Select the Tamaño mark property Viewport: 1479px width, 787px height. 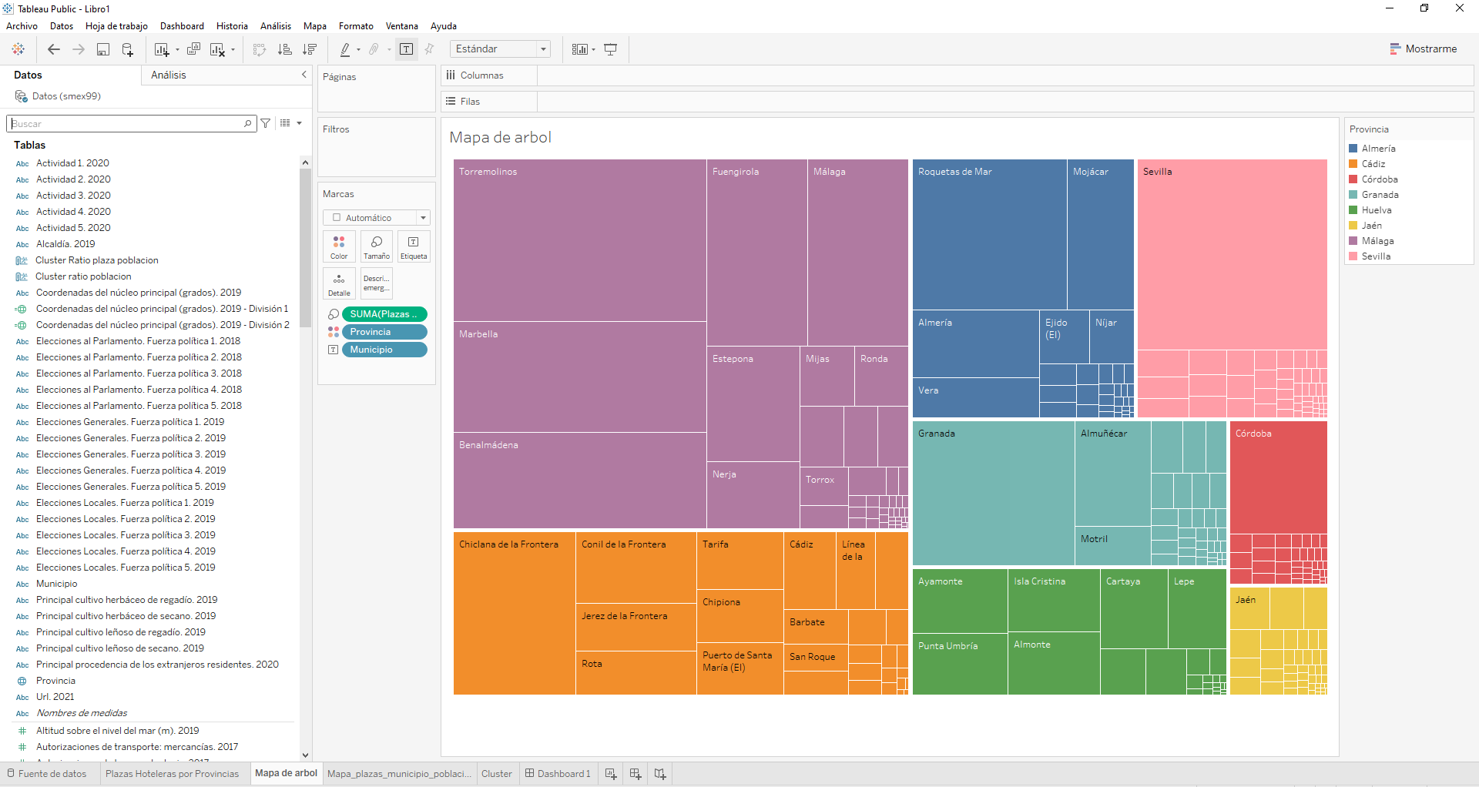(x=377, y=246)
